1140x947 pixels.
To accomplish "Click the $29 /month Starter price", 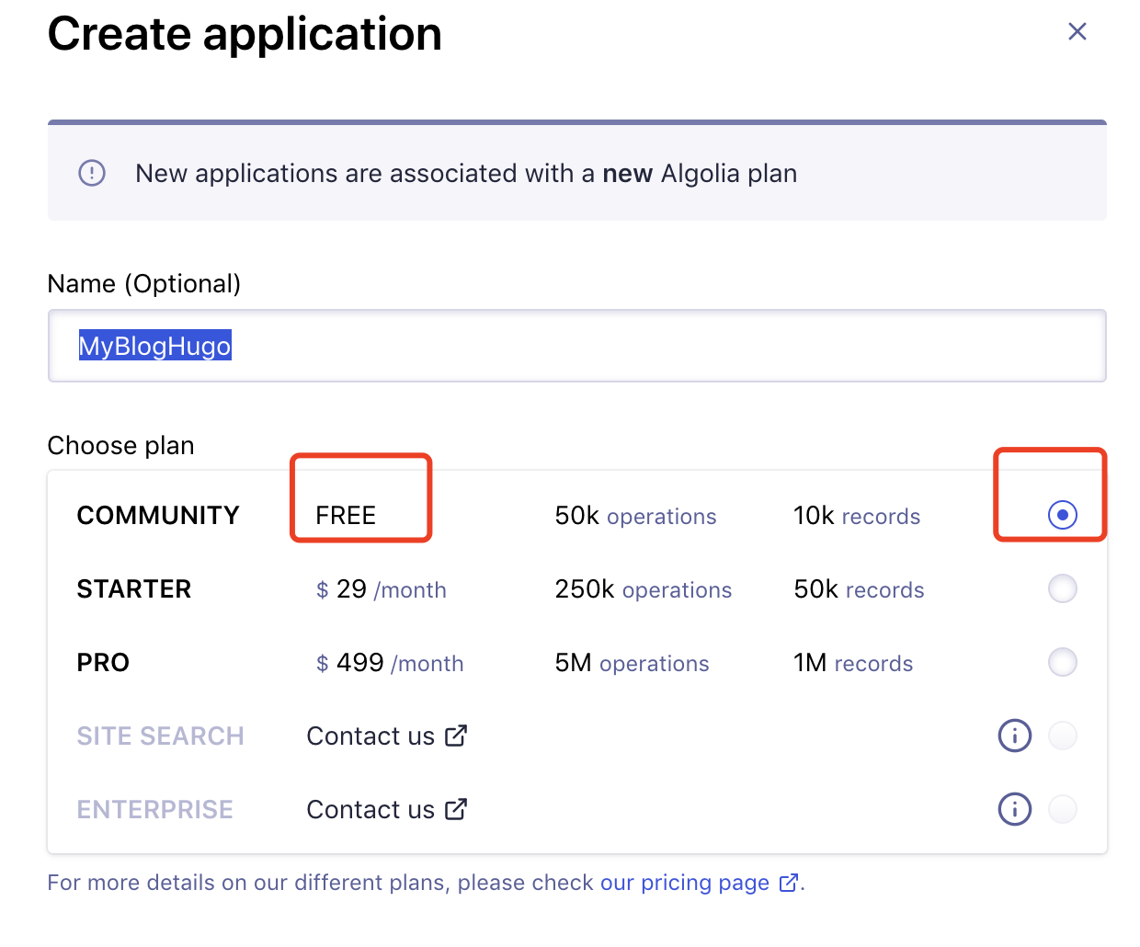I will click(x=381, y=589).
